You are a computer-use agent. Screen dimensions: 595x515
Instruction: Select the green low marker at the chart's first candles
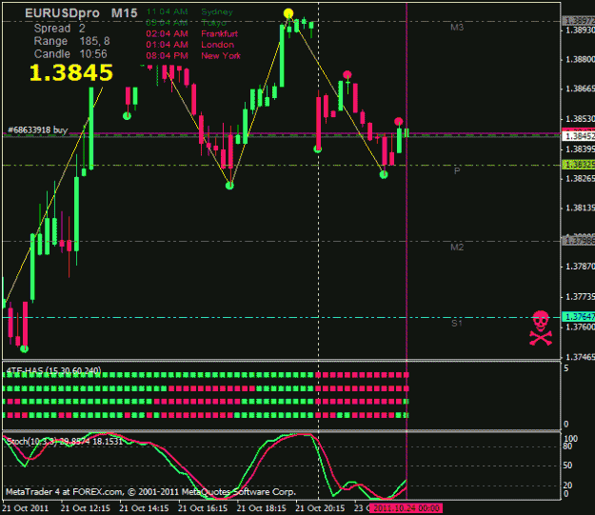pyautogui.click(x=25, y=348)
